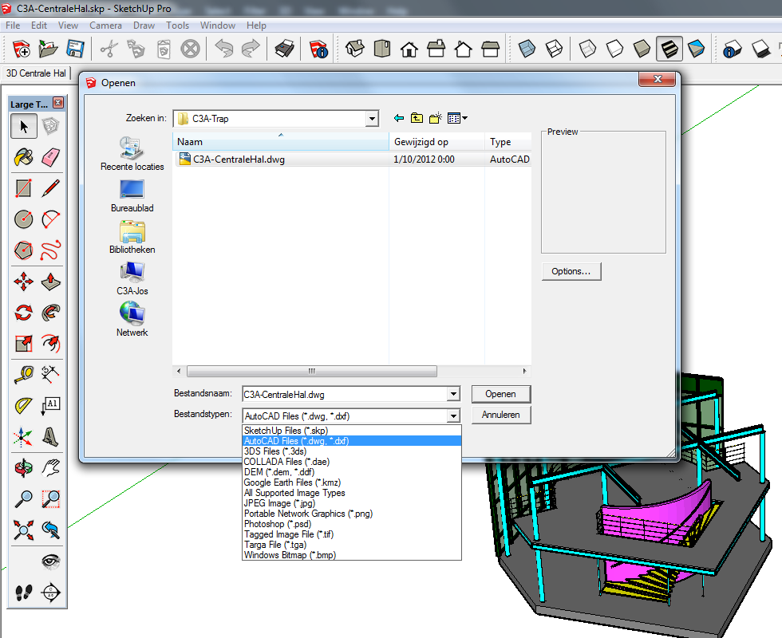Pick the Scale tool
782x638 pixels.
click(23, 344)
